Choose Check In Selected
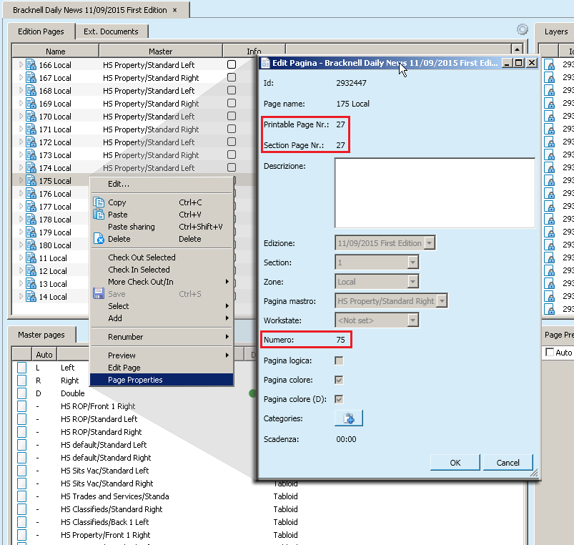The image size is (574, 545). coord(162,270)
